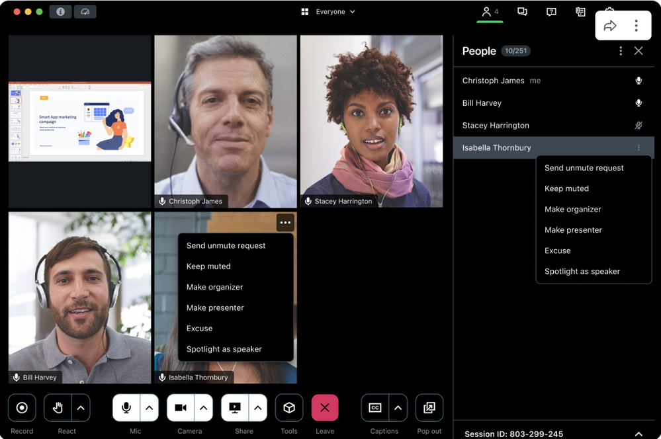Screen dimensions: 661x439
Task: Open the session info icon
Action: pyautogui.click(x=60, y=12)
